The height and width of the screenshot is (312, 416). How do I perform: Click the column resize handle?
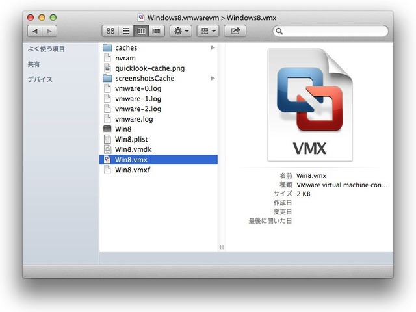pos(222,247)
